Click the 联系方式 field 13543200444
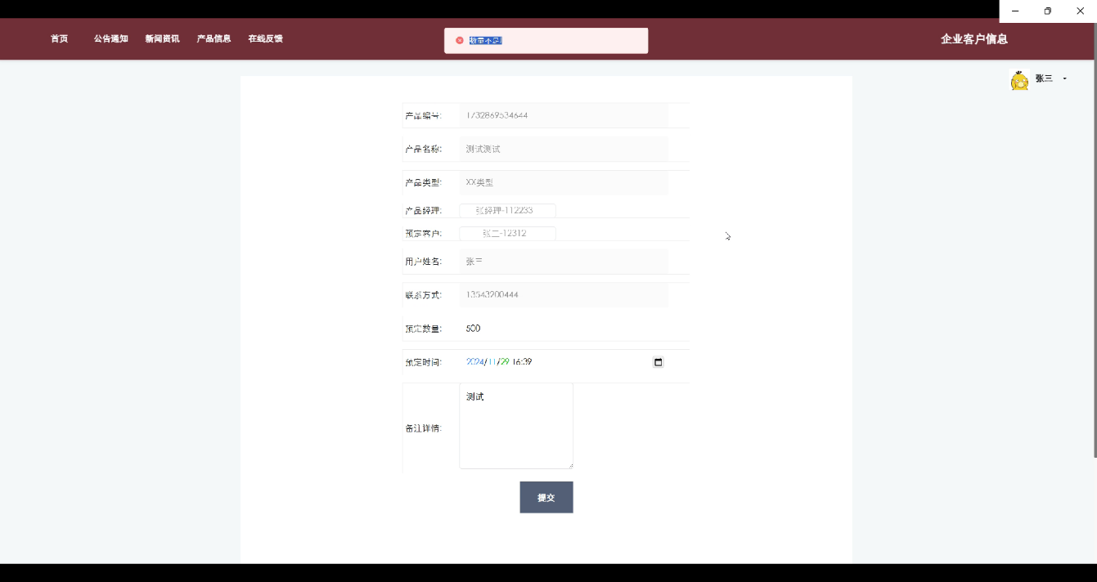Image resolution: width=1097 pixels, height=582 pixels. click(x=564, y=295)
